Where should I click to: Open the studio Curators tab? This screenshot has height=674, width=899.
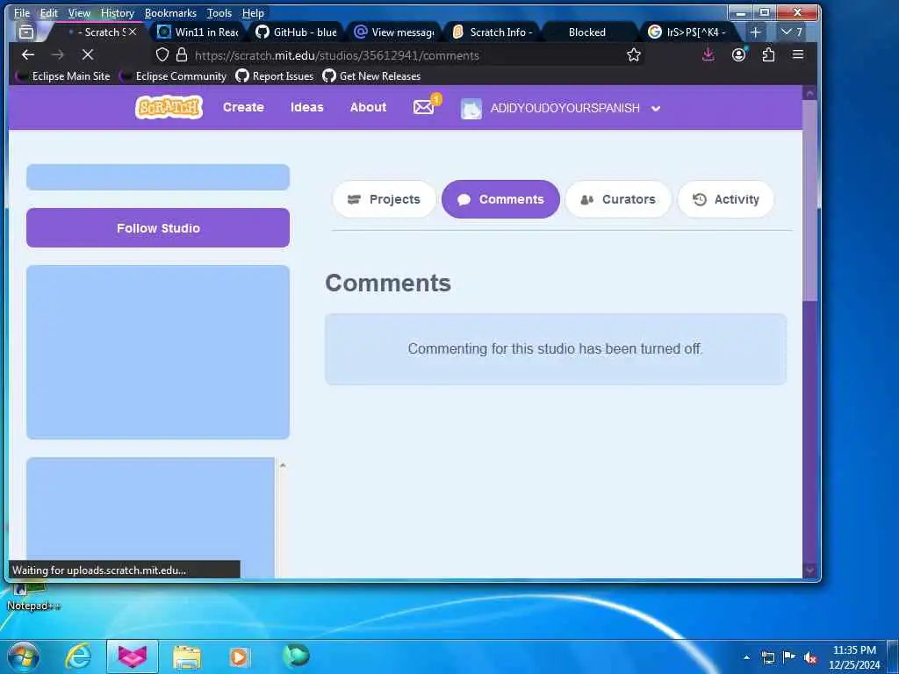(618, 199)
